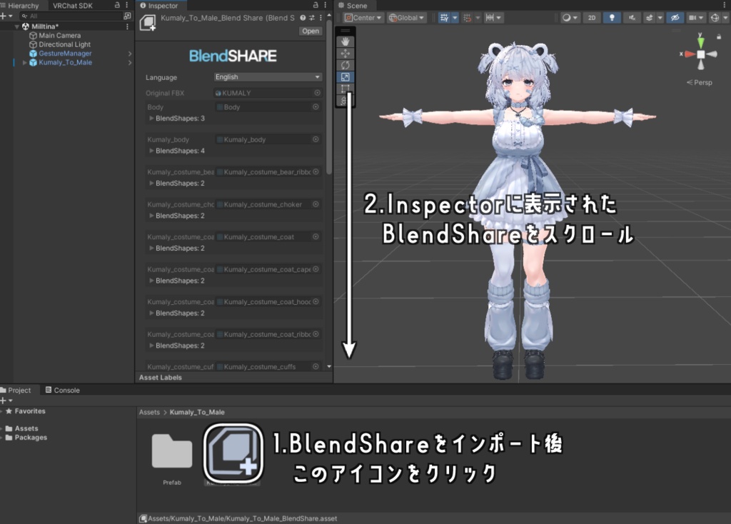731x524 pixels.
Task: Open the Language dropdown set to English
Action: click(268, 77)
